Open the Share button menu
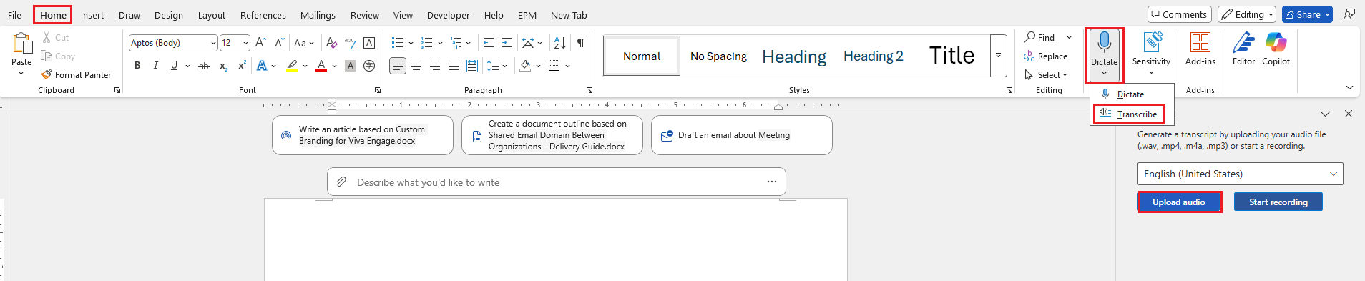Screen dimensions: 1365x281 pos(1307,14)
